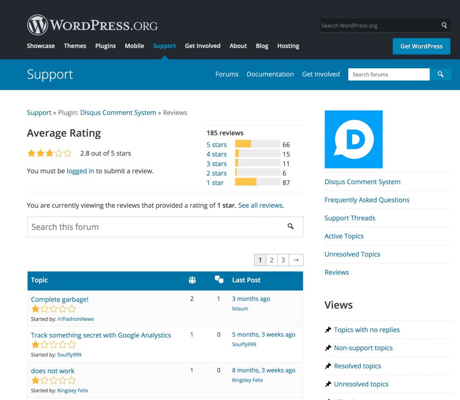Image resolution: width=460 pixels, height=400 pixels.
Task: Go to next page using arrow button
Action: [x=296, y=260]
